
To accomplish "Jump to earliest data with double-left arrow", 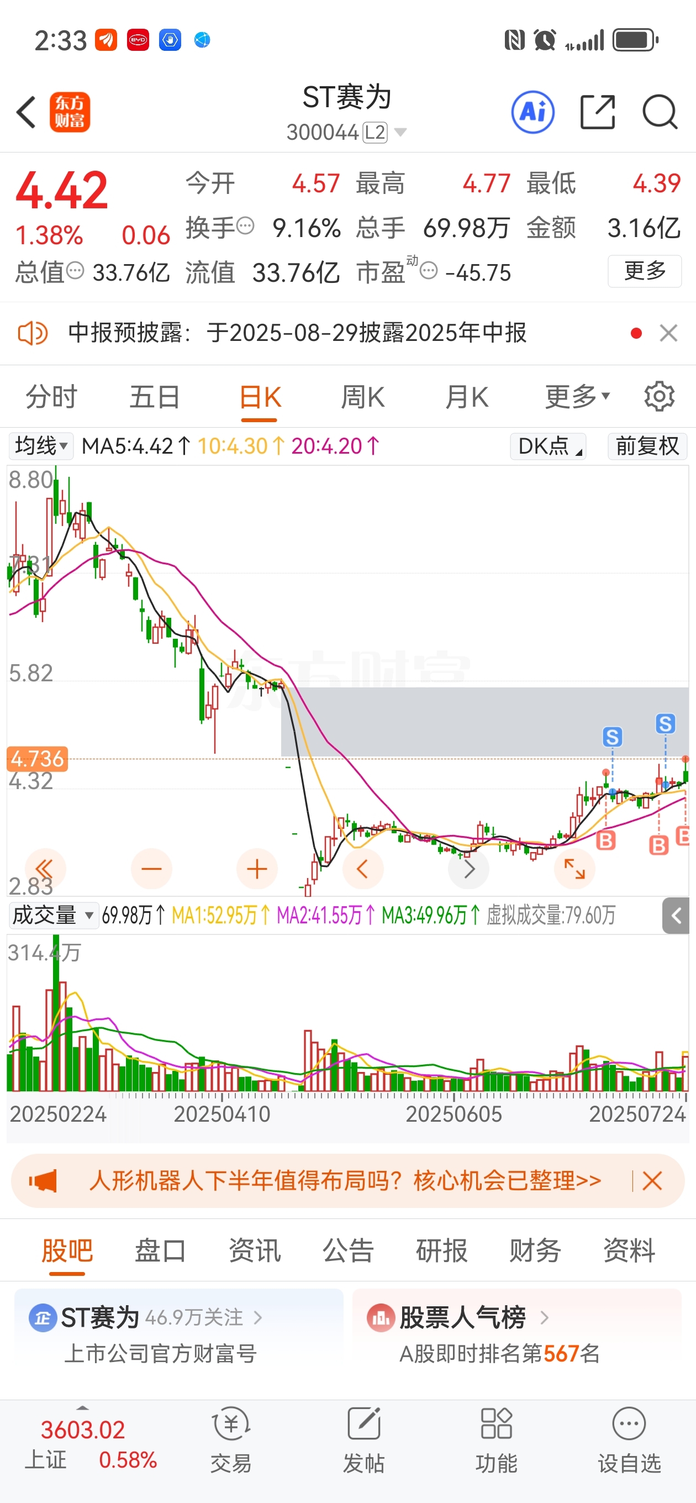I will point(45,869).
